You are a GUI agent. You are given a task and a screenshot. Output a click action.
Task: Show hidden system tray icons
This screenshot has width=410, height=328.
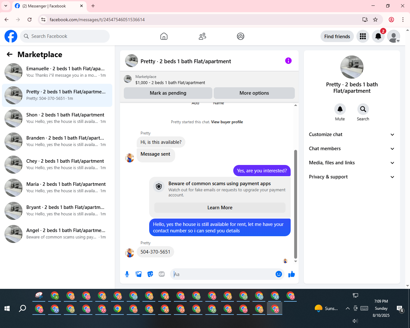click(x=347, y=308)
